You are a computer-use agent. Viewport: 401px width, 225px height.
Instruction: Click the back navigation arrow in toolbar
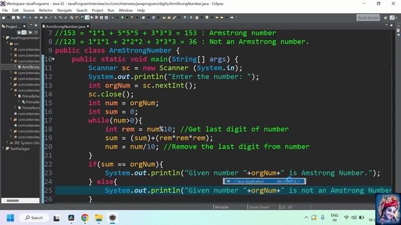(x=222, y=17)
